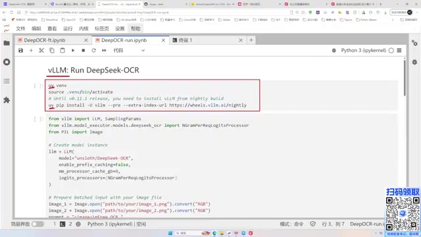Open table of contents sidebar
The height and width of the screenshot is (237, 421).
coord(7,81)
